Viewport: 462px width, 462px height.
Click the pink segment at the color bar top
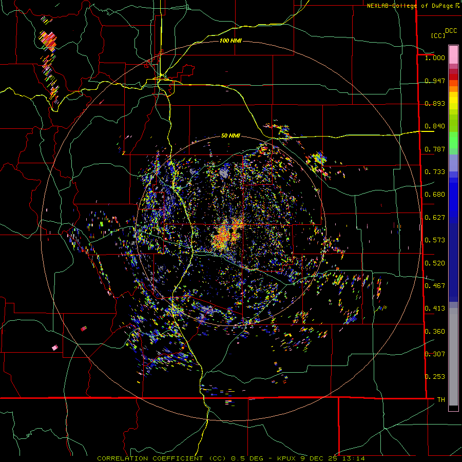coord(453,54)
